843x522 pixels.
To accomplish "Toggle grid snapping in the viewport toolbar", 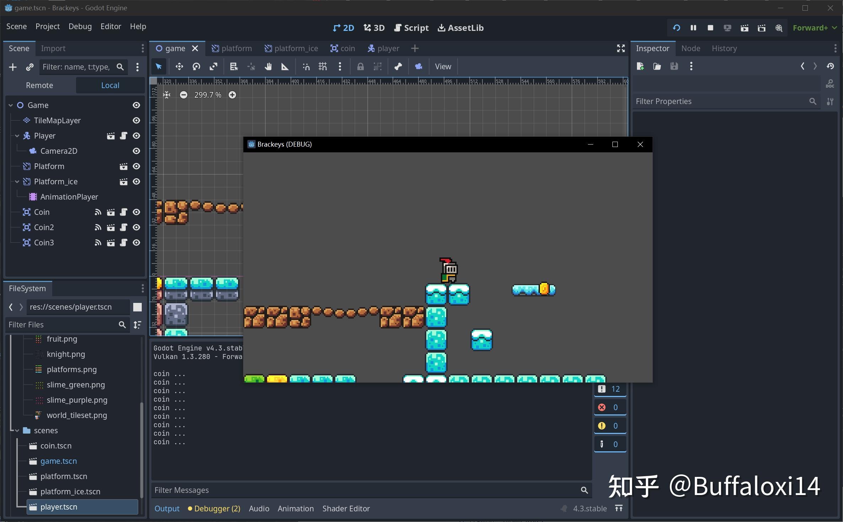I will pos(323,66).
